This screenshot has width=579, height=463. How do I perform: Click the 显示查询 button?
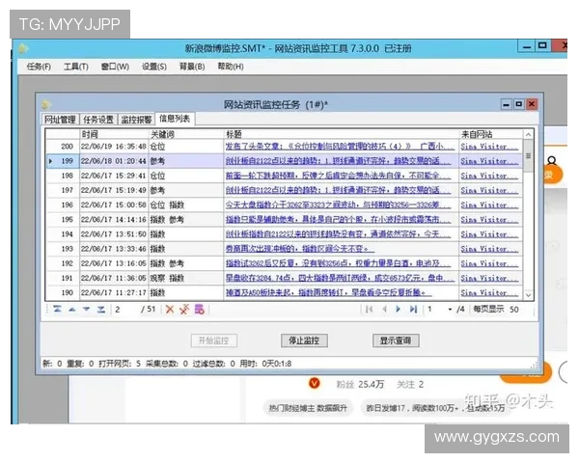pos(396,340)
